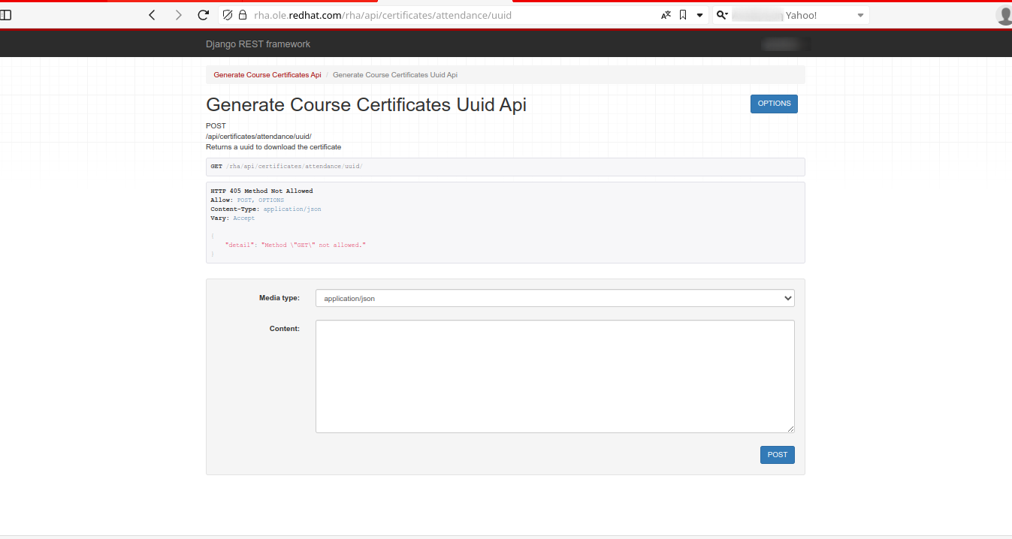The width and height of the screenshot is (1012, 539).
Task: View site security via the padlock icon
Action: point(242,15)
